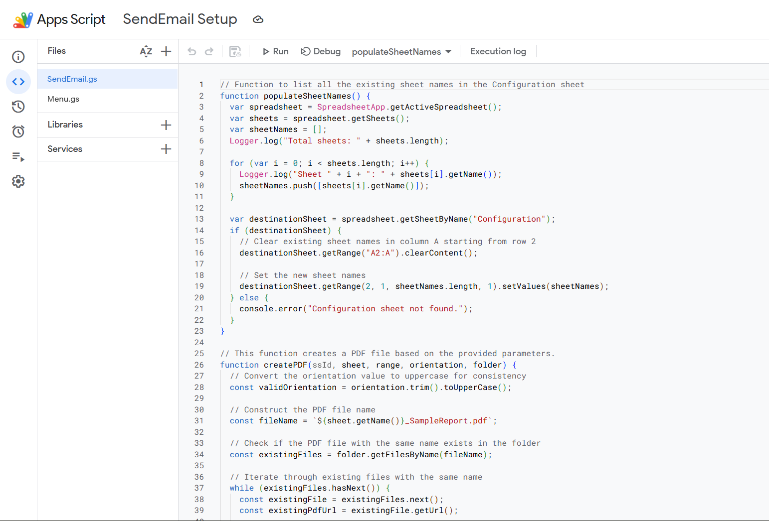
Task: Open Project History clock icon
Action: pos(18,107)
